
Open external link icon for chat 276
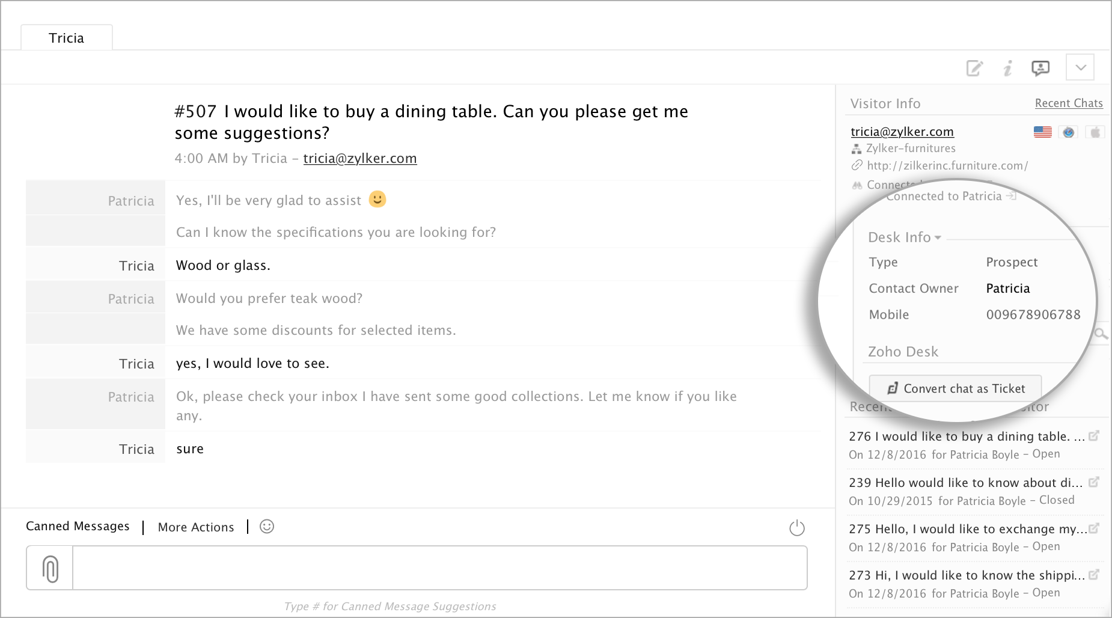1094,436
